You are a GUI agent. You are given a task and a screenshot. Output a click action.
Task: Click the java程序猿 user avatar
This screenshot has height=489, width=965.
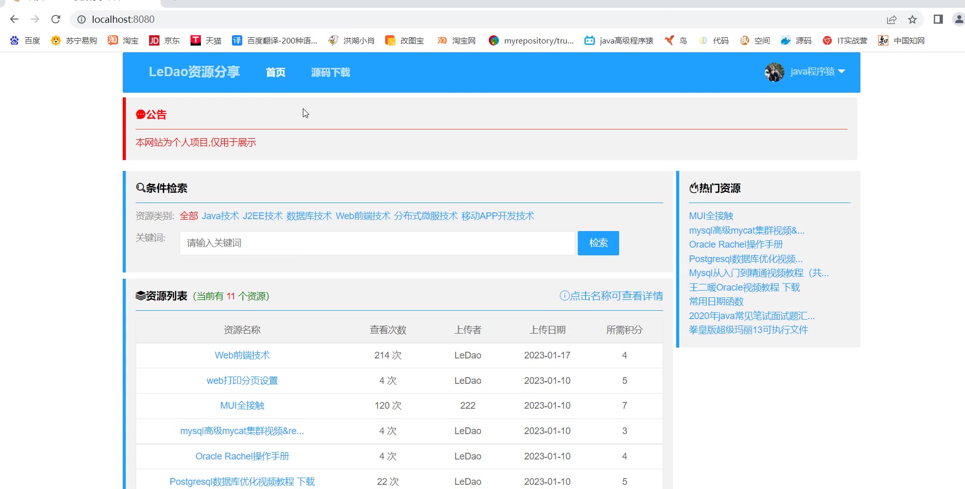(774, 72)
